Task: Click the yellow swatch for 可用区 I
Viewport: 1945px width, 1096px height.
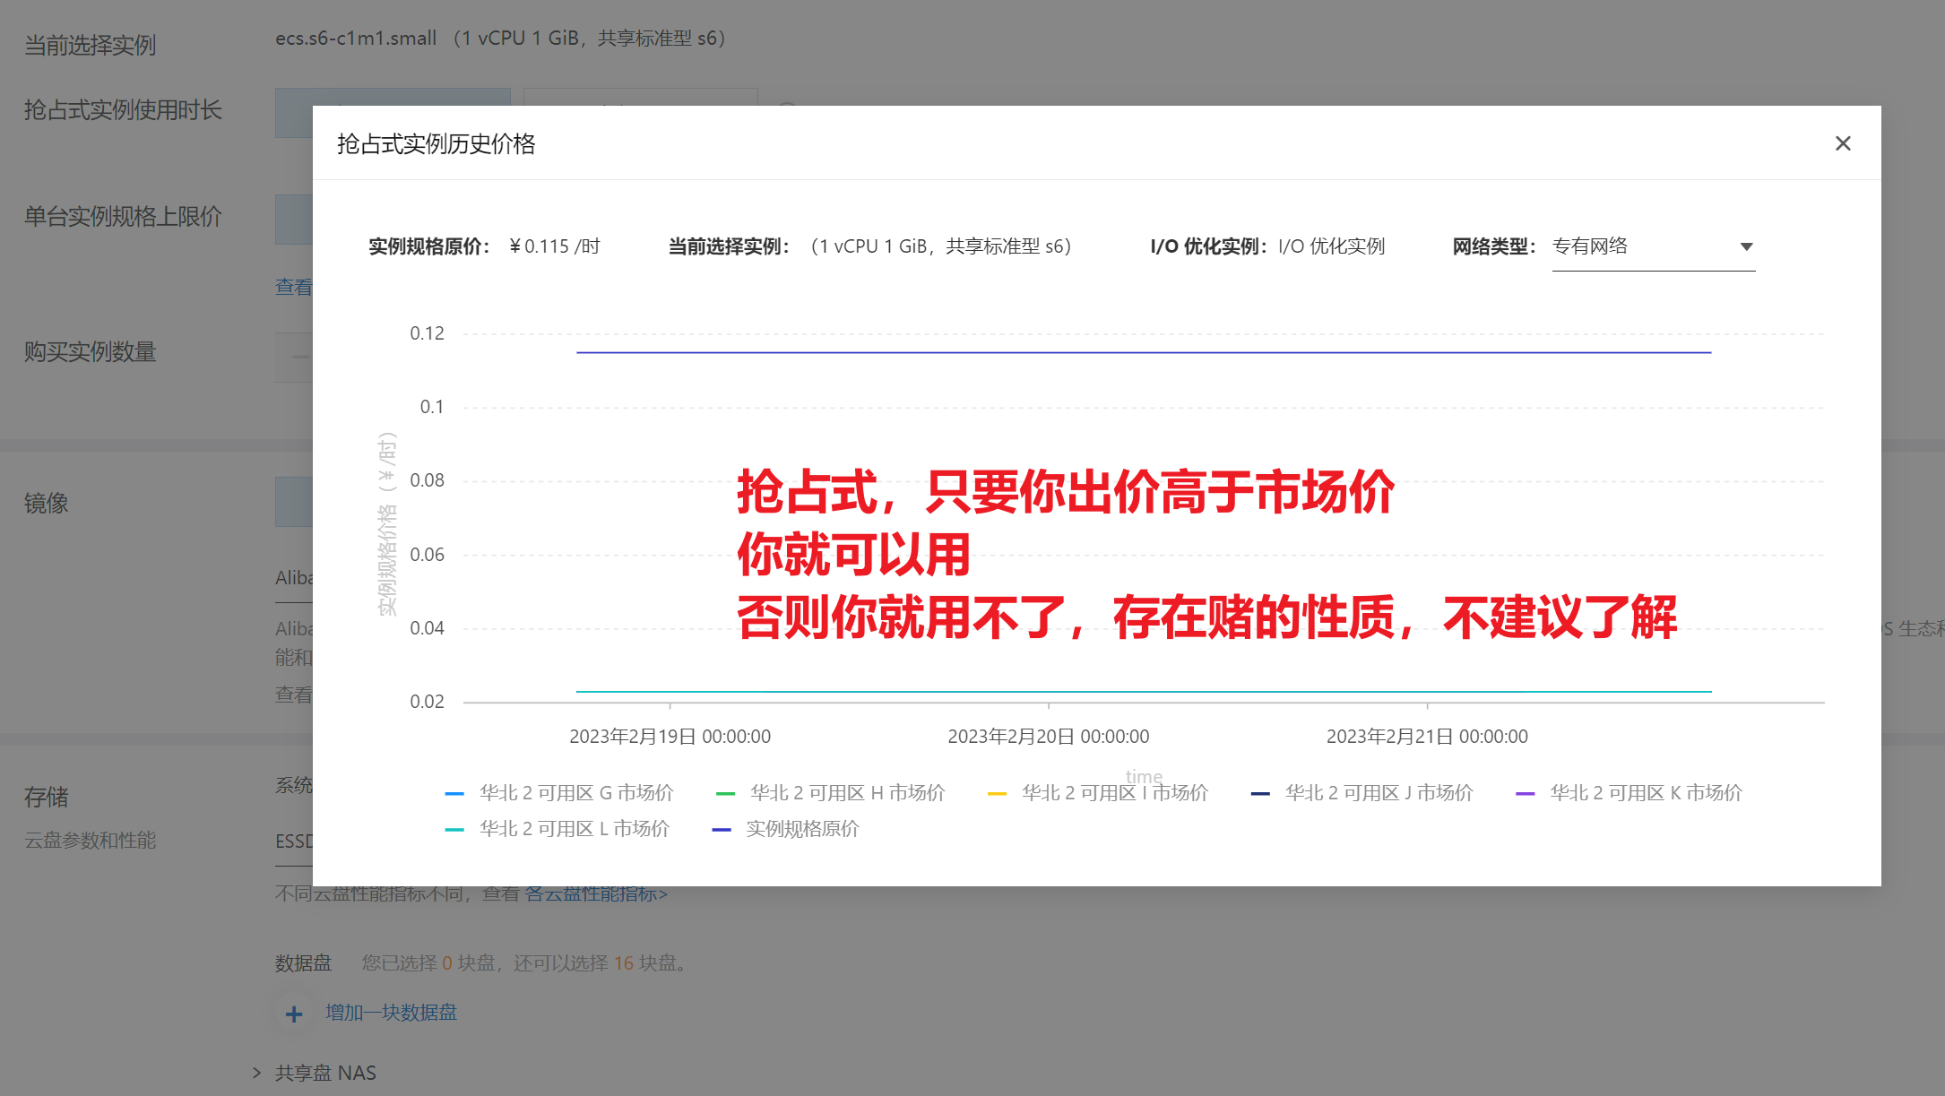Action: click(x=997, y=794)
